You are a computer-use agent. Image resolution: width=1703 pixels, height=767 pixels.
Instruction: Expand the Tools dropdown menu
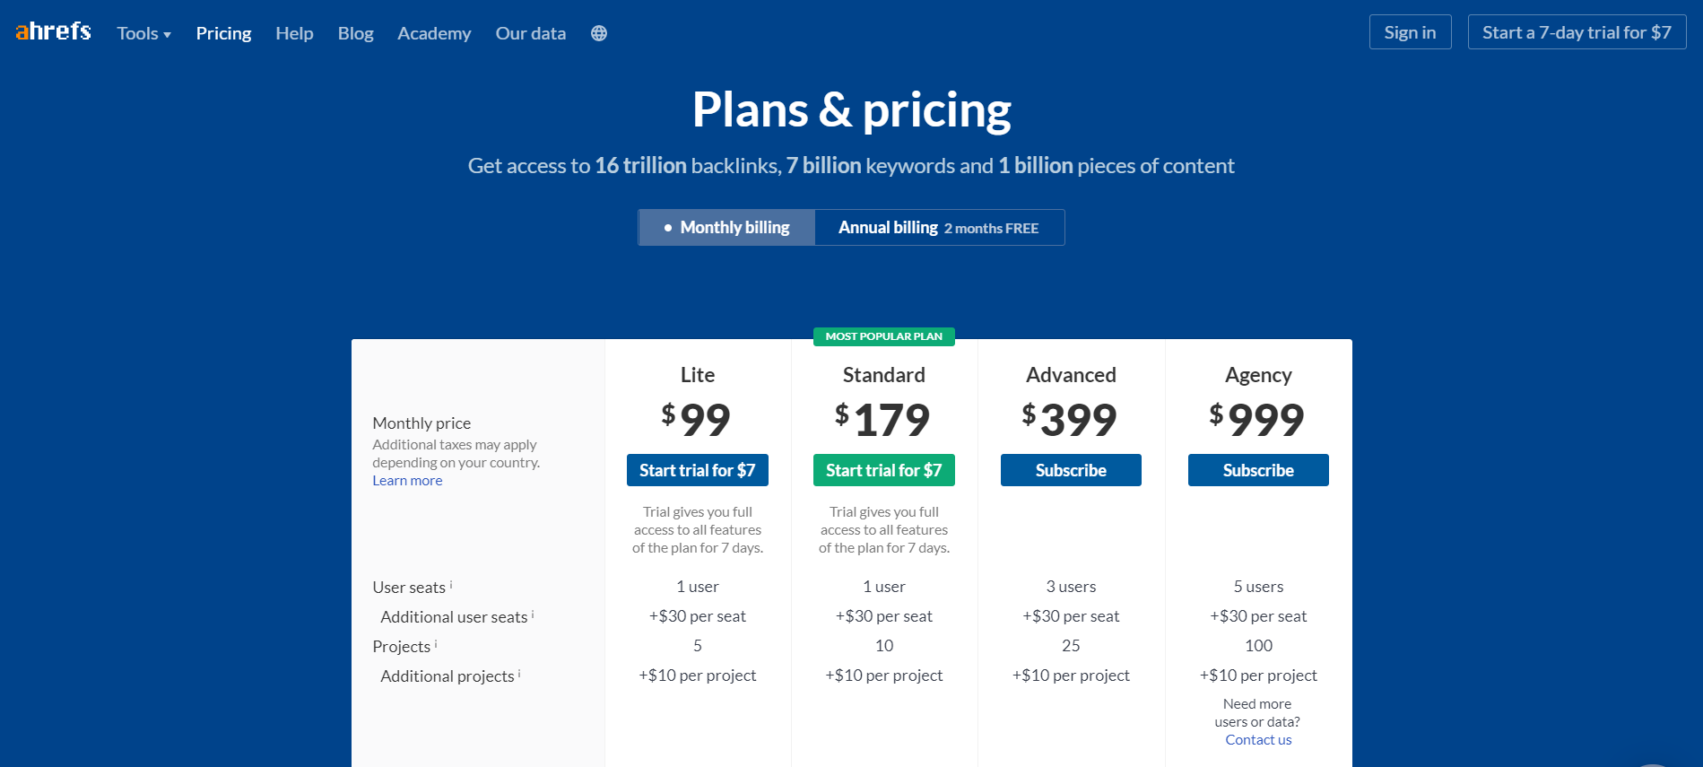click(143, 33)
